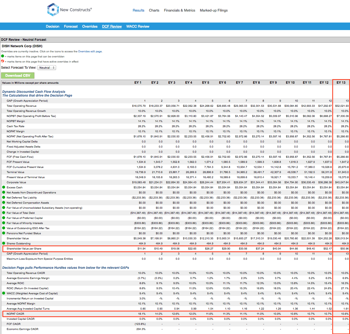Image resolution: width=350 pixels, height=334 pixels.
Task: Click override icon for Net Deferred Tax Liability
Action: 4,197
